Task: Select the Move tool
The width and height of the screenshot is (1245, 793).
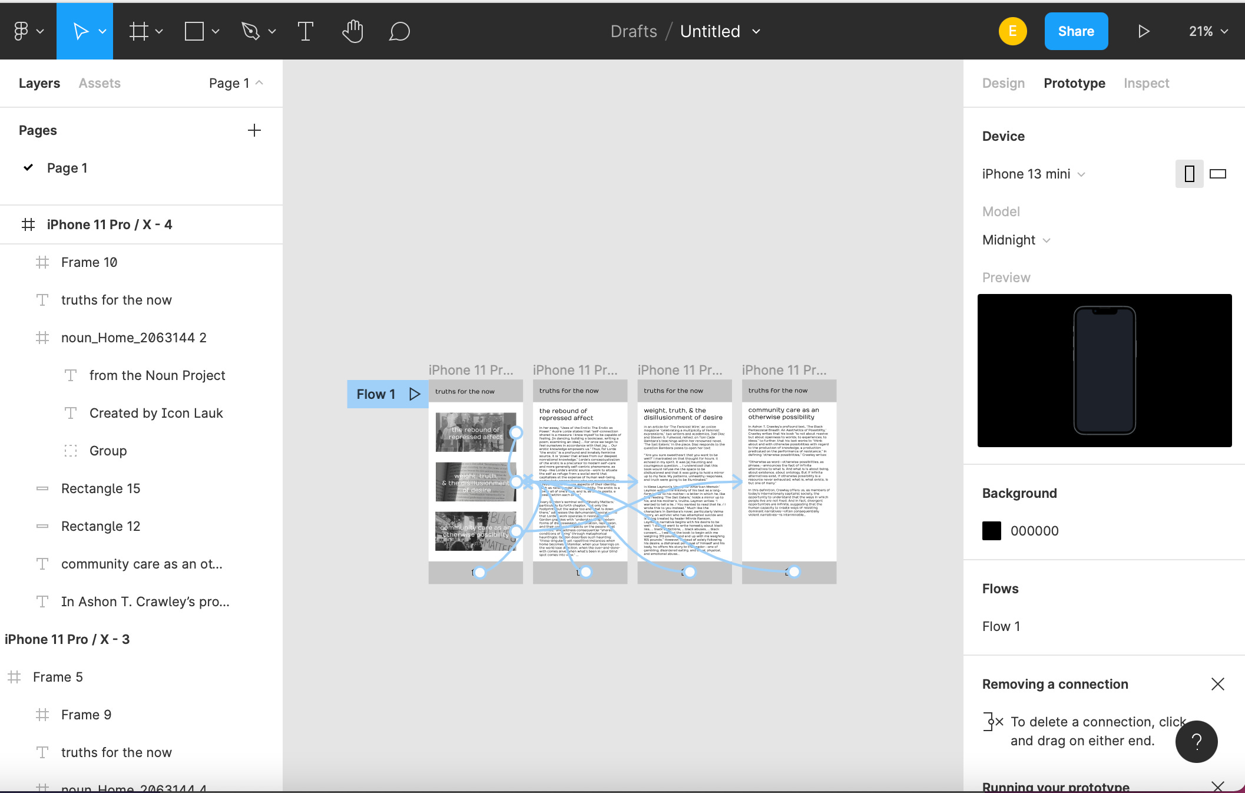Action: pos(80,31)
